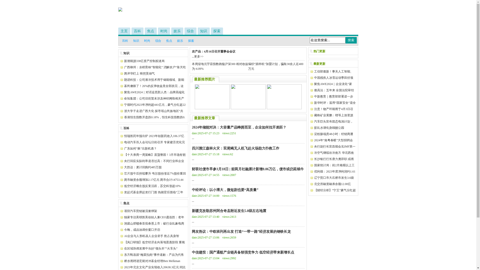
Task: Open 百科 item 广东如何“换”出新机遇？
Action: click(140, 148)
